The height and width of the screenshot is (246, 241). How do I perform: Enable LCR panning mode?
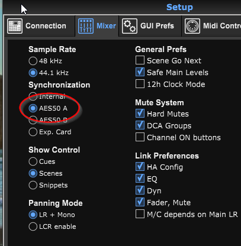coord(33,226)
